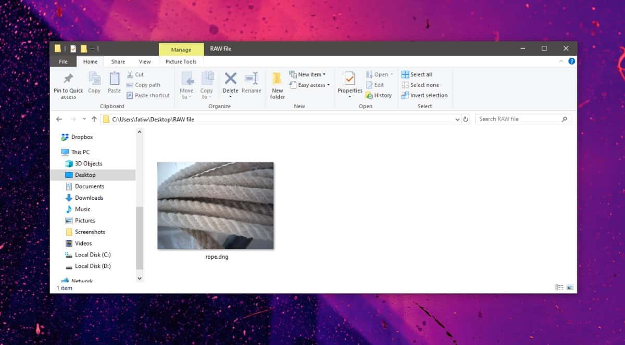Go up one folder level arrow
The height and width of the screenshot is (345, 625).
[94, 119]
